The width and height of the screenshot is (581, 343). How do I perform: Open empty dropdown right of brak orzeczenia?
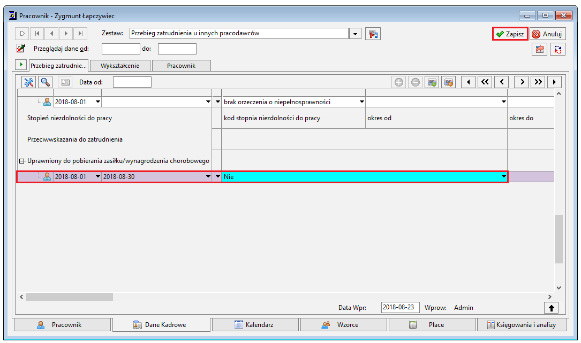(503, 102)
